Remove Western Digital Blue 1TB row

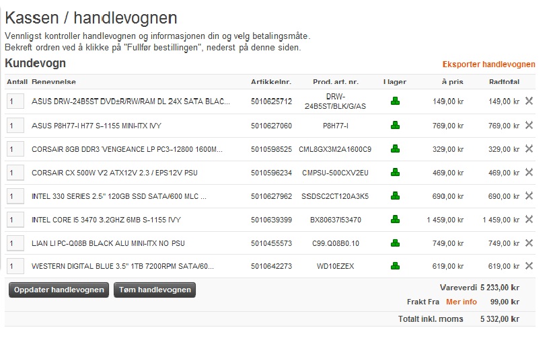click(529, 266)
